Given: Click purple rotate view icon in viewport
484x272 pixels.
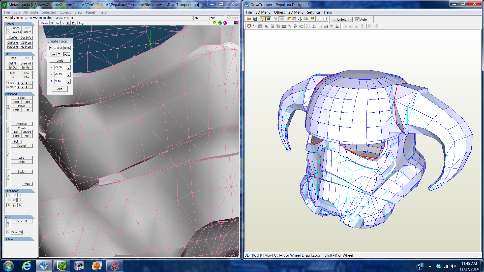Looking at the screenshot, I should 225,23.
